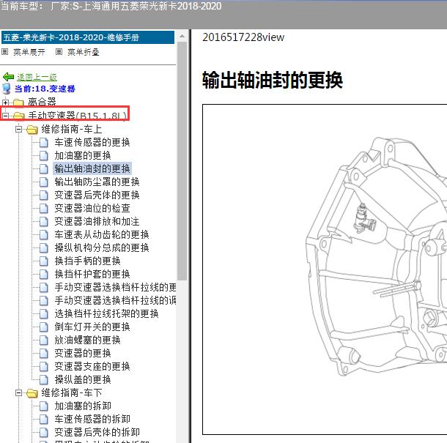The image size is (447, 443).
Task: Click the 菜单折叠 collapse-all icon
Action: coord(59,52)
